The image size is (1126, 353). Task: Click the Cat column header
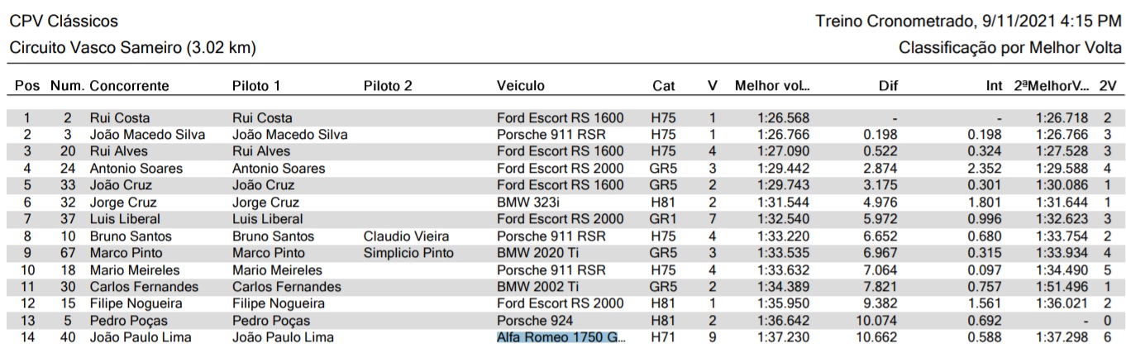coord(663,86)
